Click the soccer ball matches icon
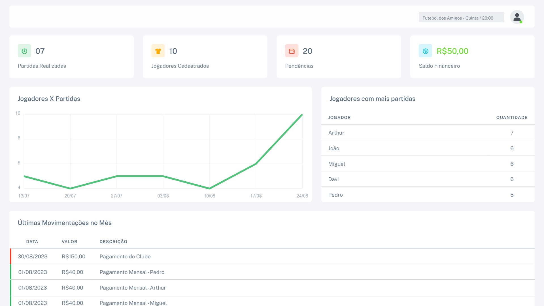 coord(24,51)
